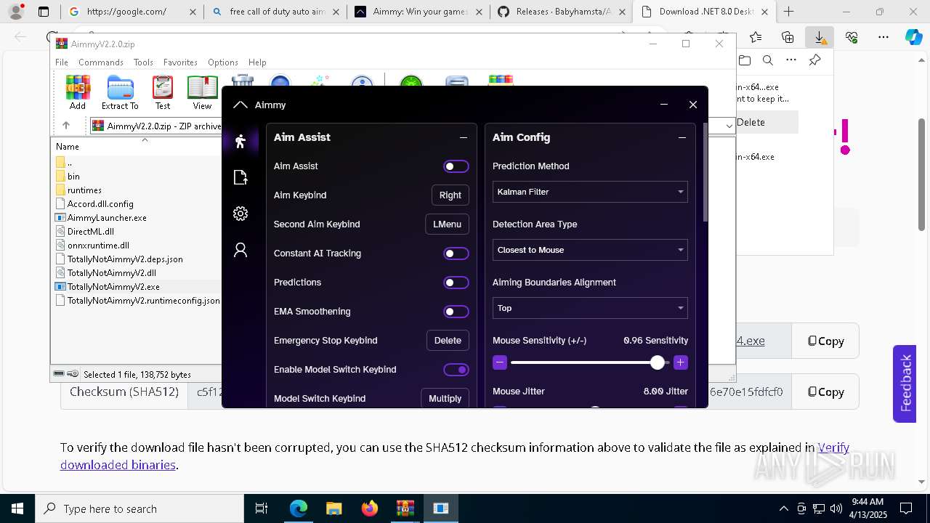Toggle the Predictions switch
930x523 pixels.
(x=456, y=283)
